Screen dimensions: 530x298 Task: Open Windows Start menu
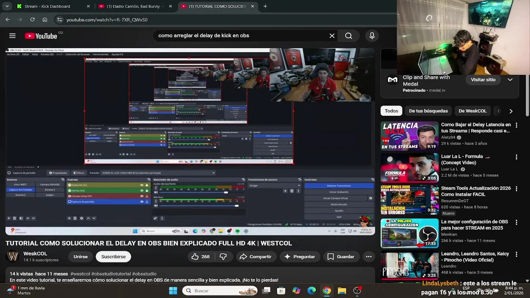173,291
